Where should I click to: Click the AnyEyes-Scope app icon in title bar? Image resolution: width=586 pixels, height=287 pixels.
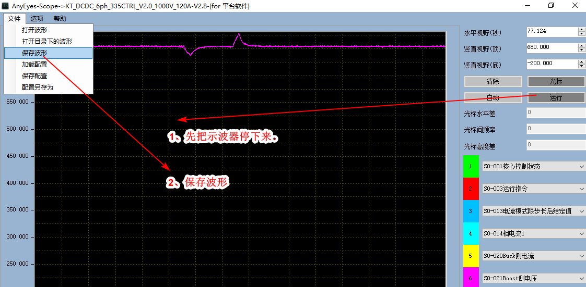(5, 6)
